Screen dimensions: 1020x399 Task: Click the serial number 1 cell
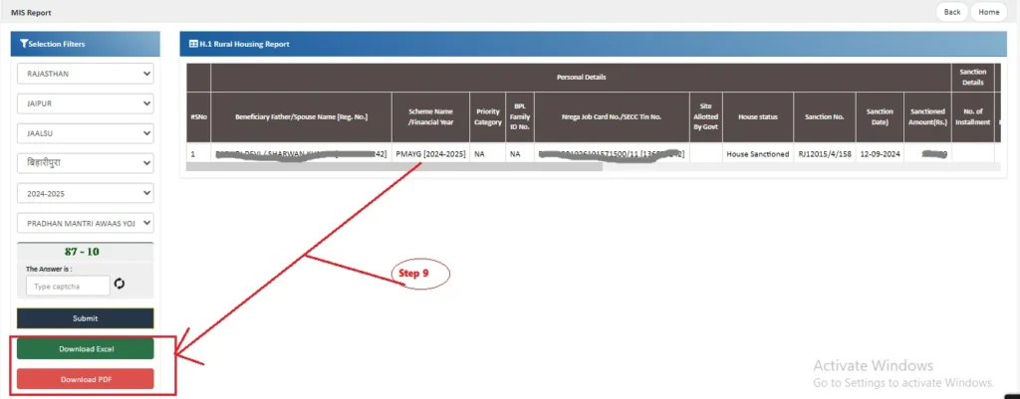tap(198, 154)
